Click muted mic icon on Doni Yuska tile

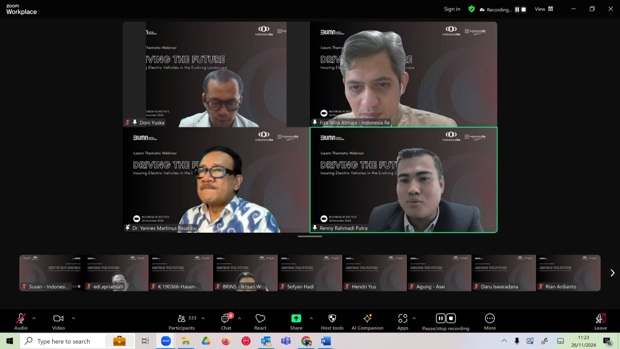tap(127, 122)
